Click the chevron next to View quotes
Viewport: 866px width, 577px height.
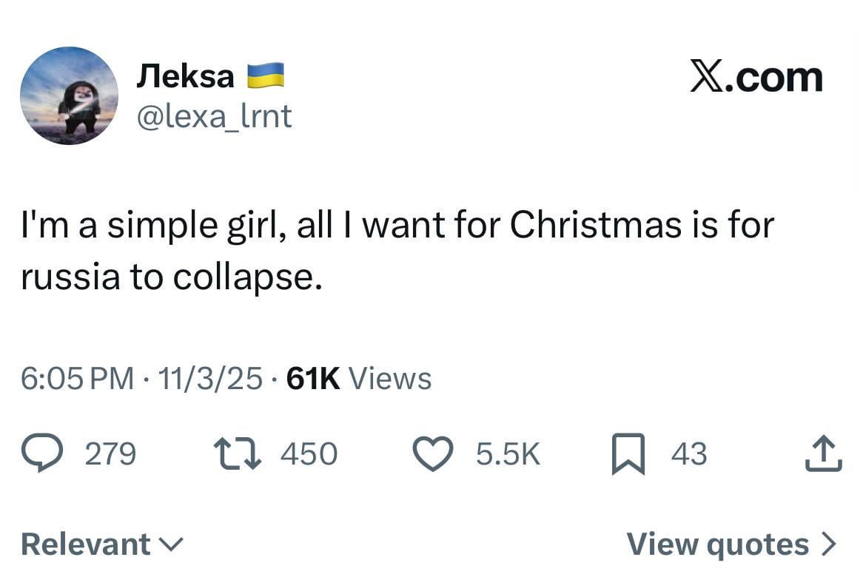pyautogui.click(x=828, y=544)
